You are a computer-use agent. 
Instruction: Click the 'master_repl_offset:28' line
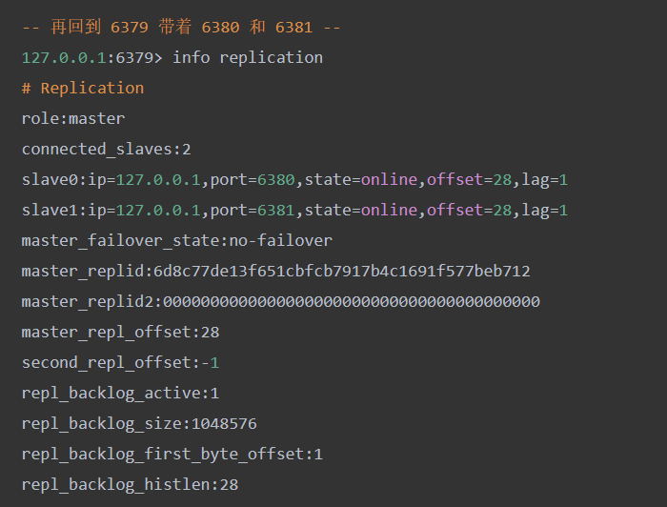[120, 333]
